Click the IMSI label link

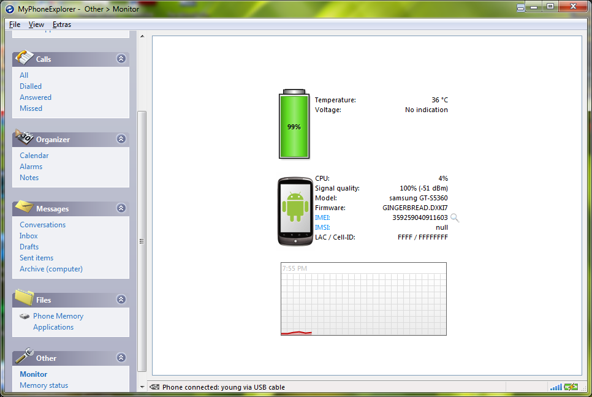point(322,227)
